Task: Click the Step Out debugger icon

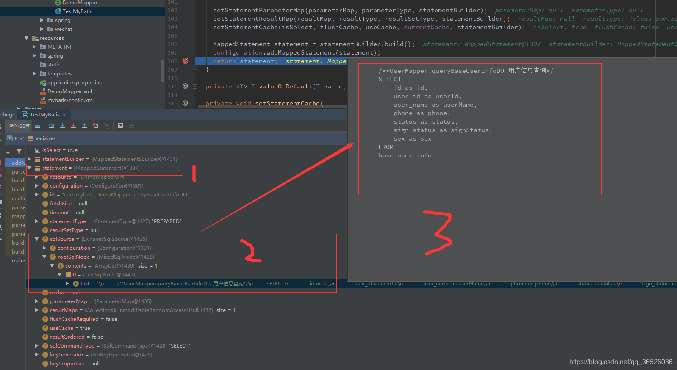Action: click(x=84, y=126)
